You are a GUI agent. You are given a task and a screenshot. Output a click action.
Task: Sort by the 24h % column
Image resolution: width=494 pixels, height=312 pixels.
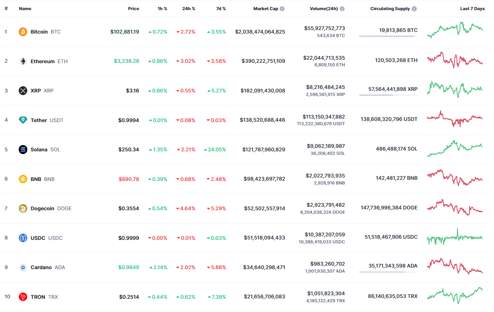coord(189,9)
